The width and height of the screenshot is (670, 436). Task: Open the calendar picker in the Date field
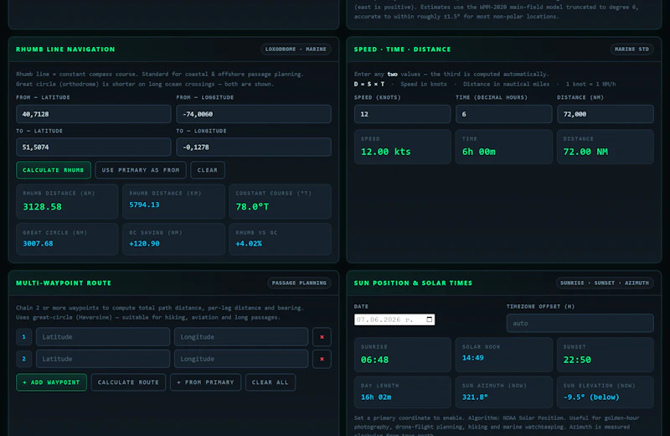[430, 319]
